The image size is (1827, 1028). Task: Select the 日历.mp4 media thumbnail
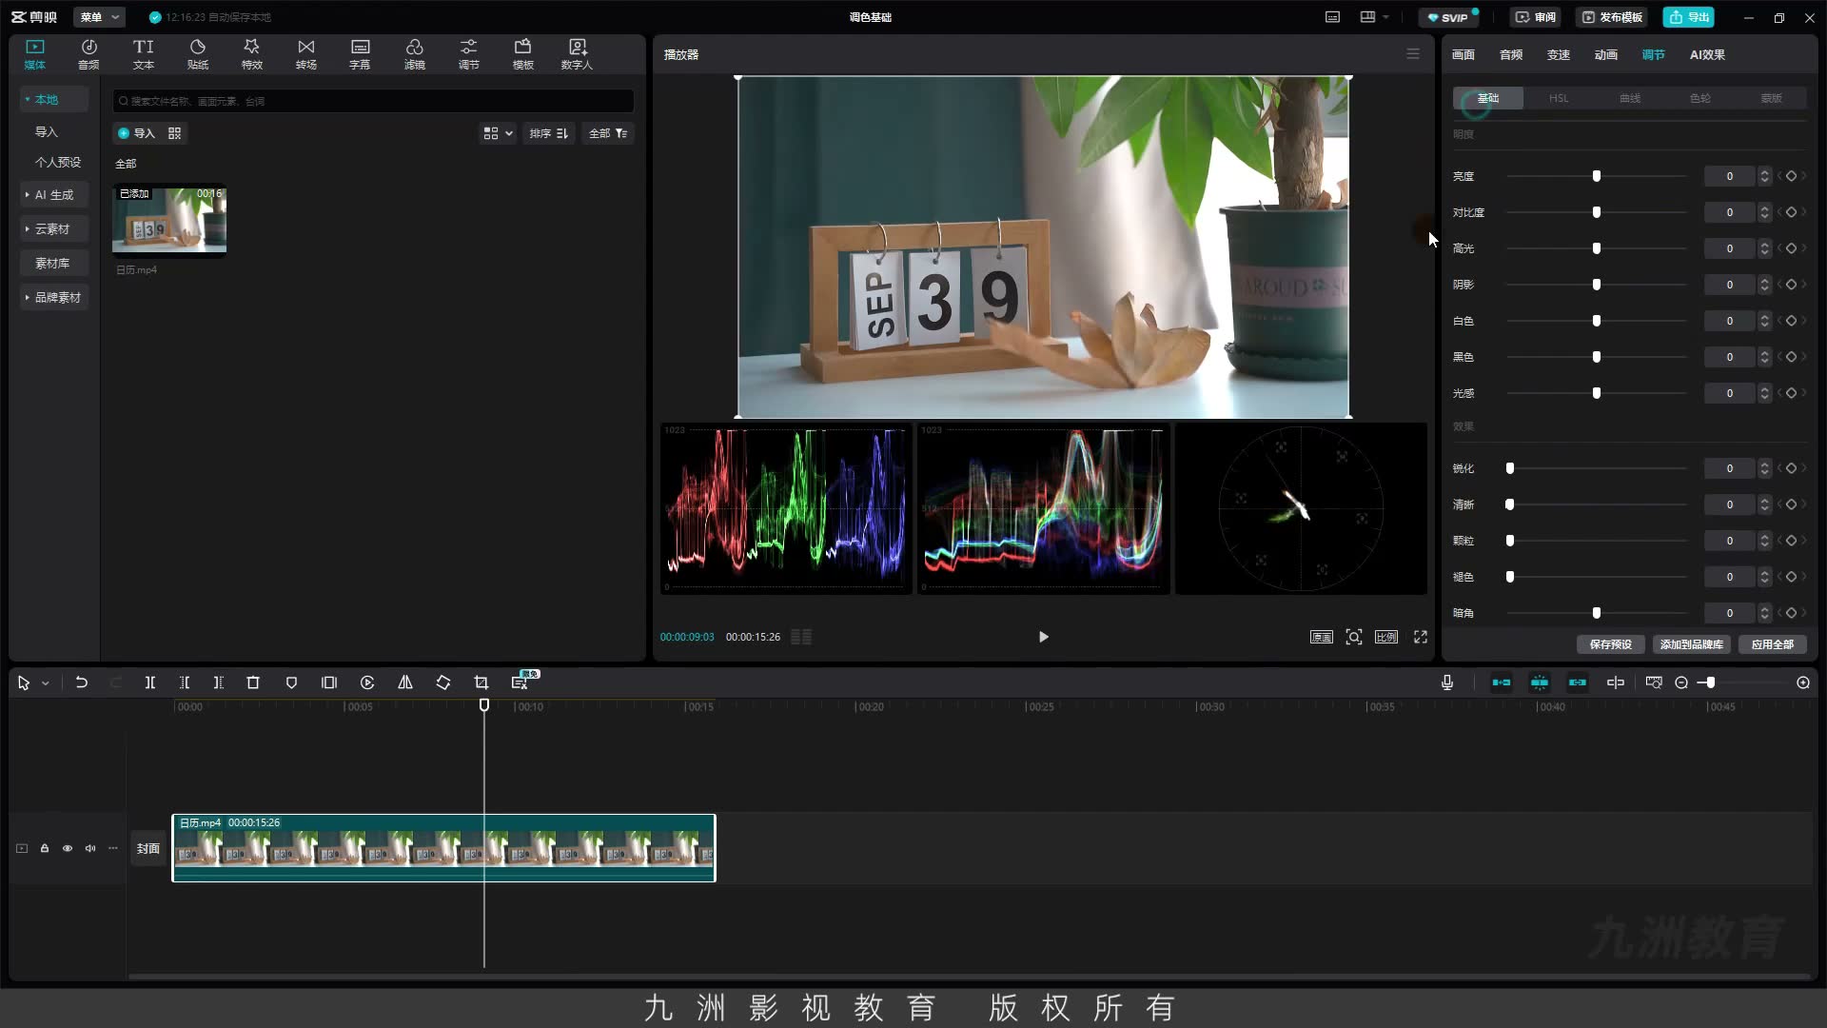(169, 220)
